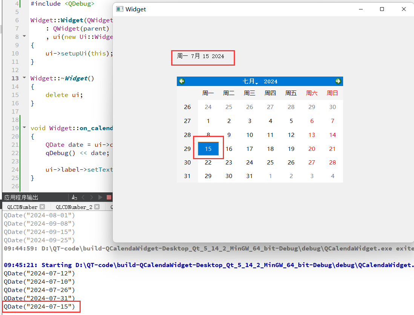Clear the application output pane
Viewport: 414px width, 315px height.
point(74,197)
